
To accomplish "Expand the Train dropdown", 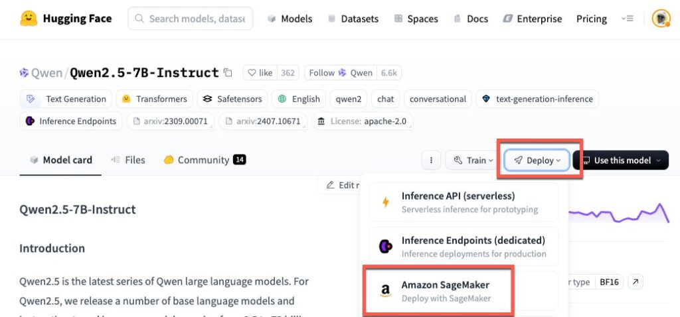I will [473, 160].
